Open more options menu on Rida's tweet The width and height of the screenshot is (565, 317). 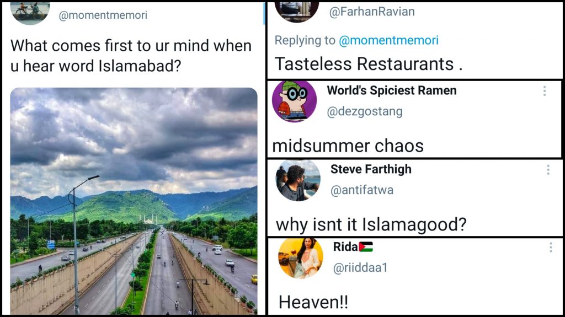coord(550,248)
